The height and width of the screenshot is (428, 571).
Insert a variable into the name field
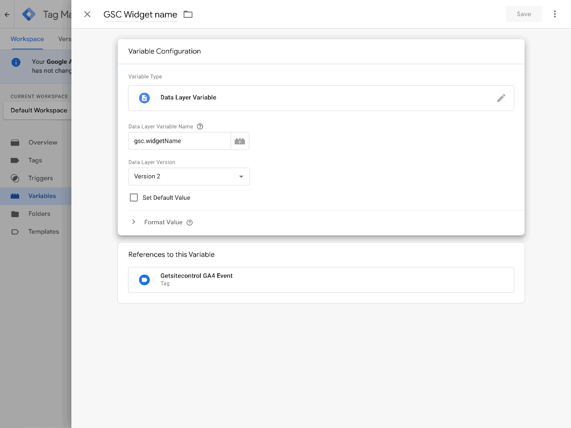240,141
